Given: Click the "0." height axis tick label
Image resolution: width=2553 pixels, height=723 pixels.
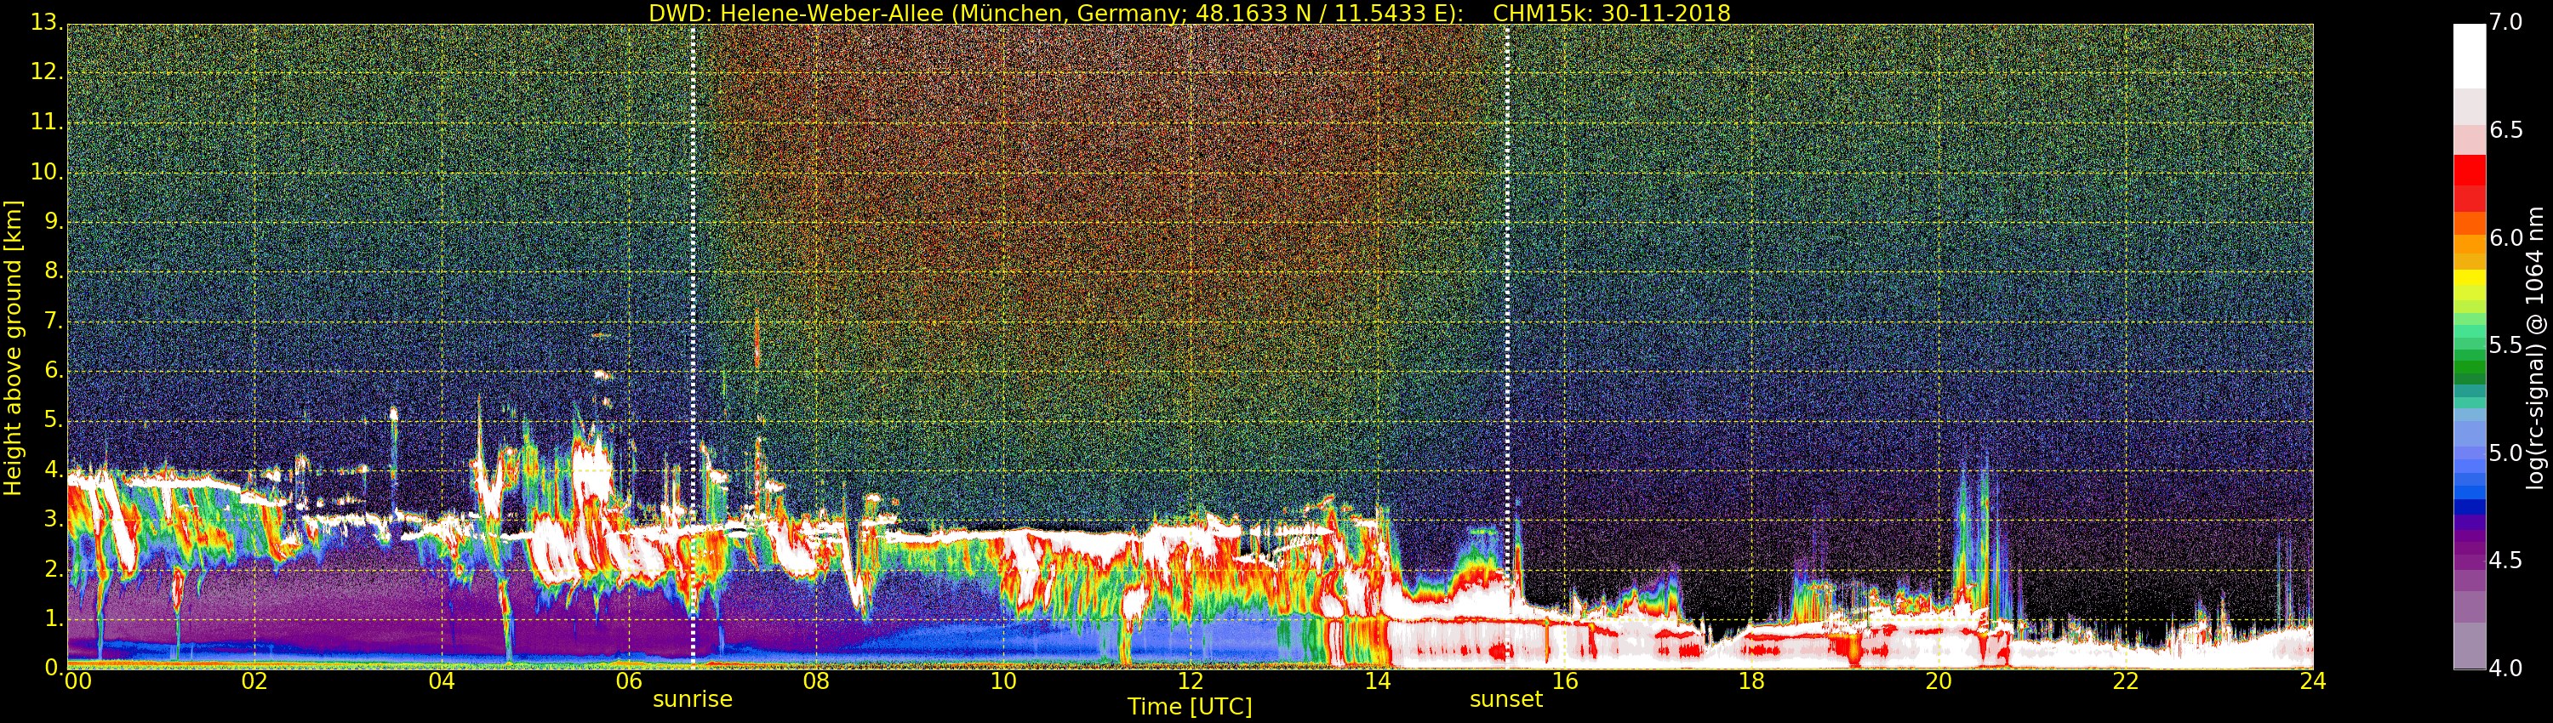Looking at the screenshot, I should 54,668.
